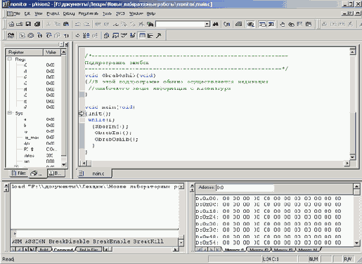Viewport: 362px width, 264px height.
Task: Click the Insert/Remove Breakpoint hand icon
Action: coord(283,24)
